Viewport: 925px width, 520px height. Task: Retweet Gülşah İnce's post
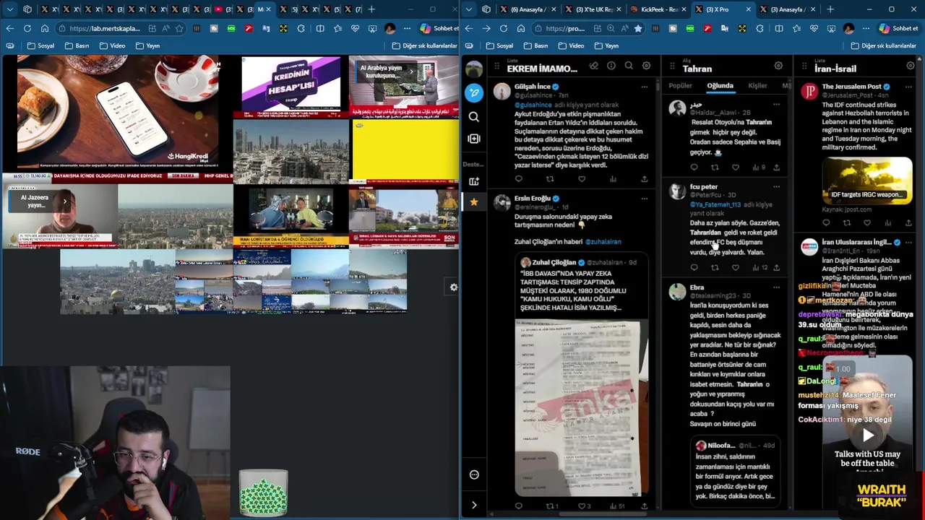coord(550,179)
